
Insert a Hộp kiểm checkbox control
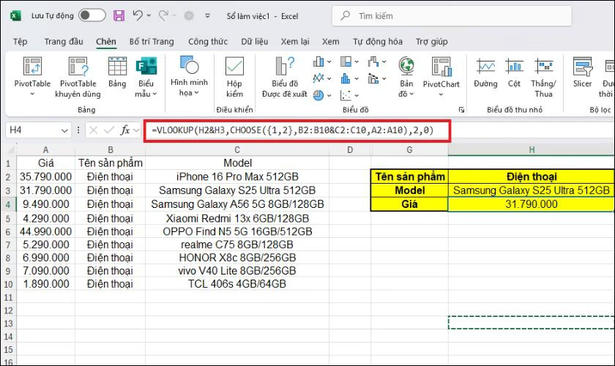[x=234, y=66]
